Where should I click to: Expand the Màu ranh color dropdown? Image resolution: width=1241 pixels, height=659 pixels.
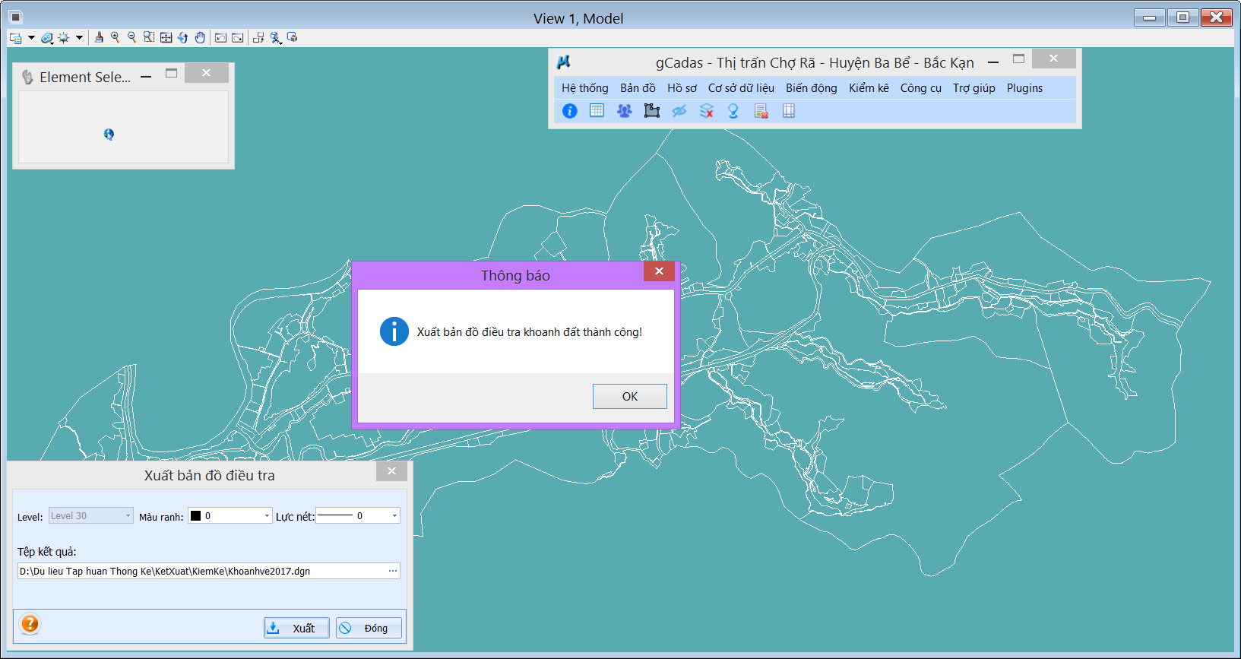(x=267, y=516)
